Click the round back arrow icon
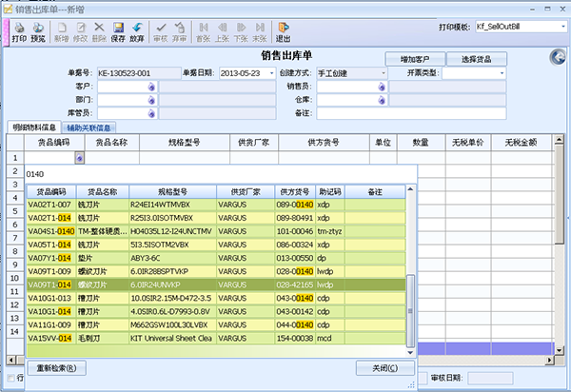Screen dimensions: 571x392 (558, 57)
